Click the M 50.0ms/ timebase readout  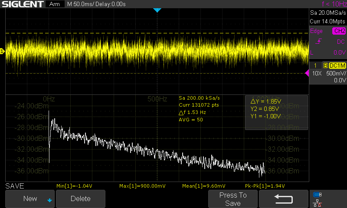coord(81,4)
